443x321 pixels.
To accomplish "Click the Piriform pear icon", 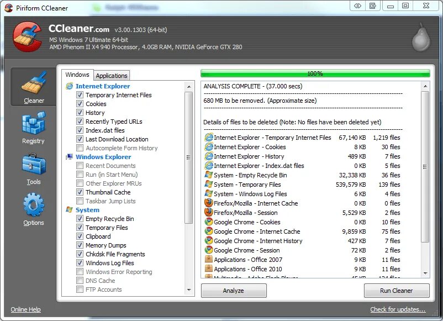I will click(421, 38).
